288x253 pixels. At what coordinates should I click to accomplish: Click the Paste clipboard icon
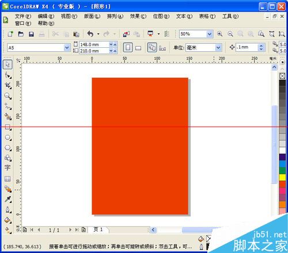[x=76, y=34]
